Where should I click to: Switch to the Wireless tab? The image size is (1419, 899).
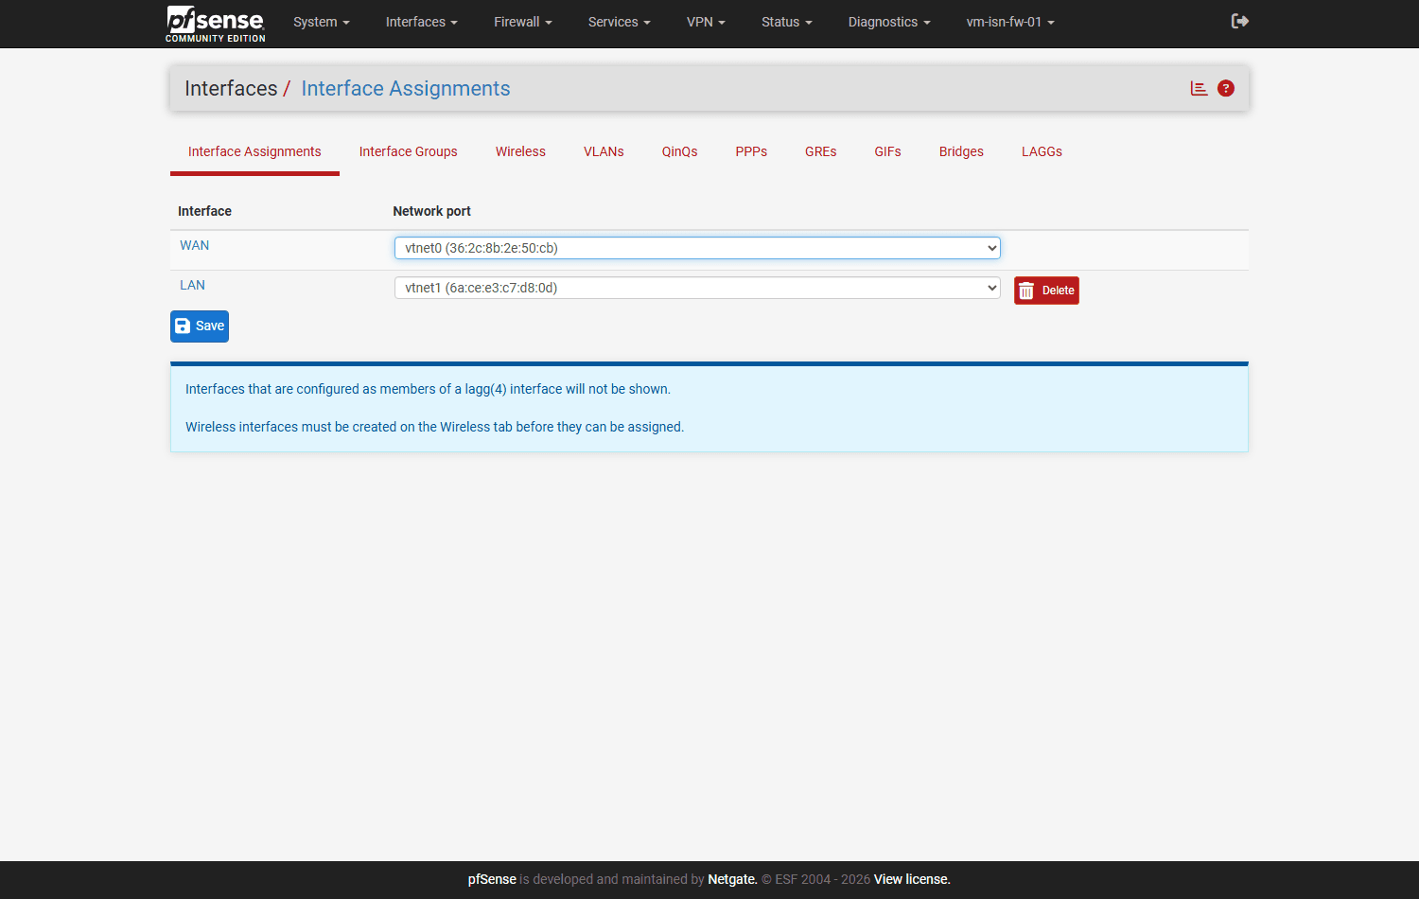(x=520, y=151)
